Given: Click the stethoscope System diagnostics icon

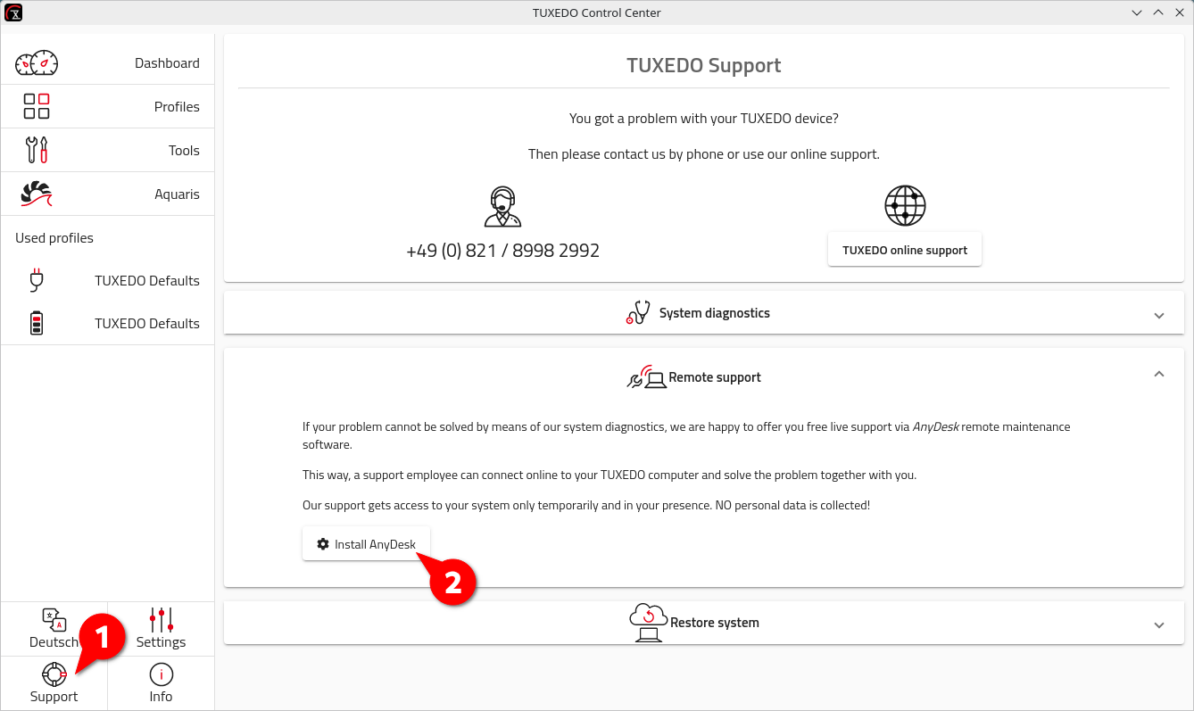Looking at the screenshot, I should pyautogui.click(x=637, y=312).
